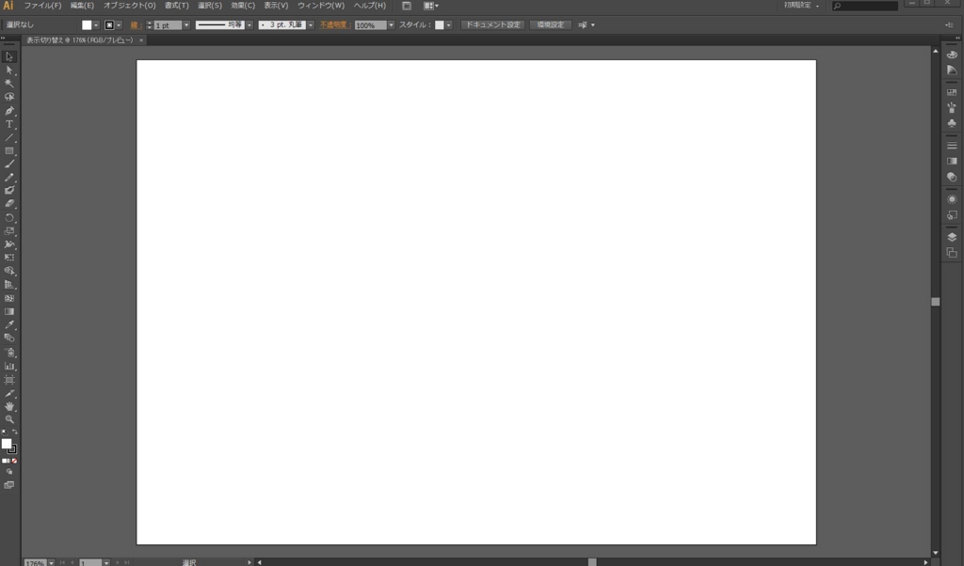Open the Symbols panel icon
Viewport: 964px width, 566px height.
click(952, 123)
